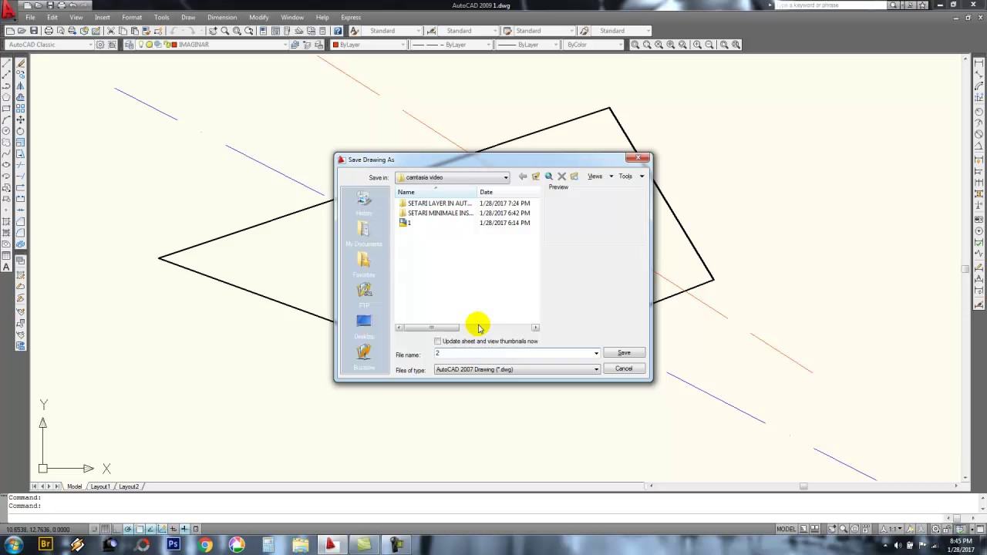This screenshot has height=555, width=987.
Task: Open the ByColor plot style dropdown
Action: click(x=620, y=45)
